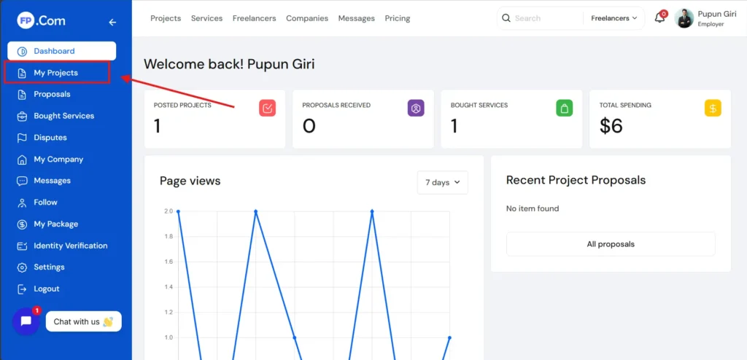The height and width of the screenshot is (360, 747).
Task: Click the Bought Services green bag icon
Action: point(564,109)
